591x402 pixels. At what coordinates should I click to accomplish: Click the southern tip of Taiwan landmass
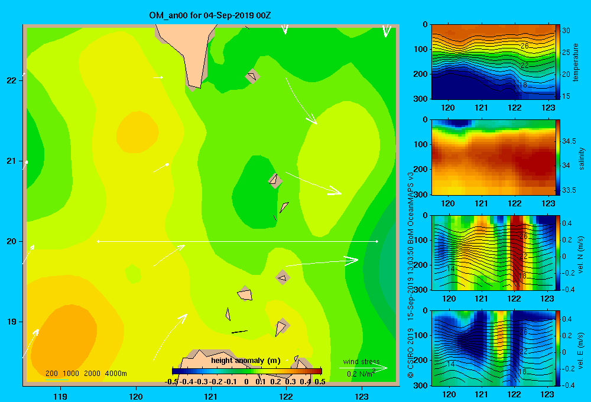tap(194, 86)
